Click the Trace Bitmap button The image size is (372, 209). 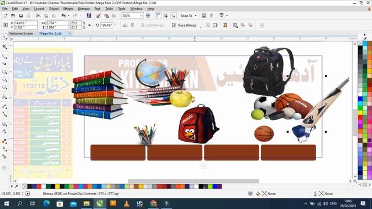tap(184, 25)
